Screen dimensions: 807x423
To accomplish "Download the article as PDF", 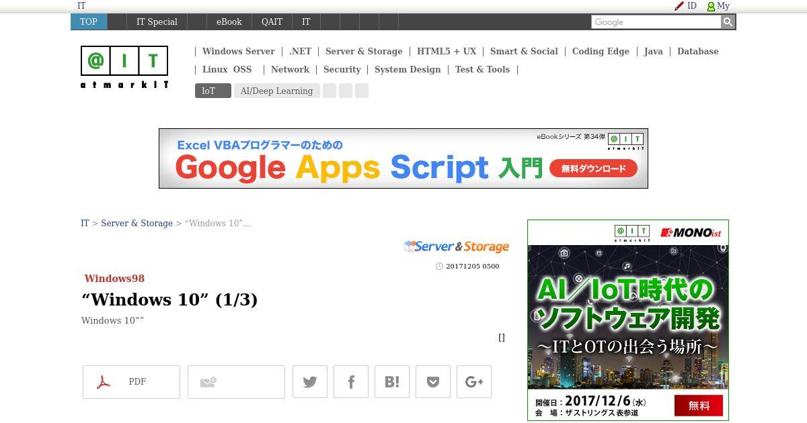I will point(131,382).
